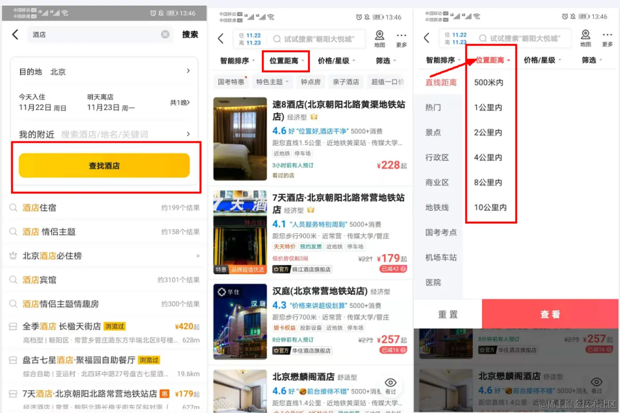620x413 pixels.
Task: Select the 商业区 category
Action: tap(437, 183)
